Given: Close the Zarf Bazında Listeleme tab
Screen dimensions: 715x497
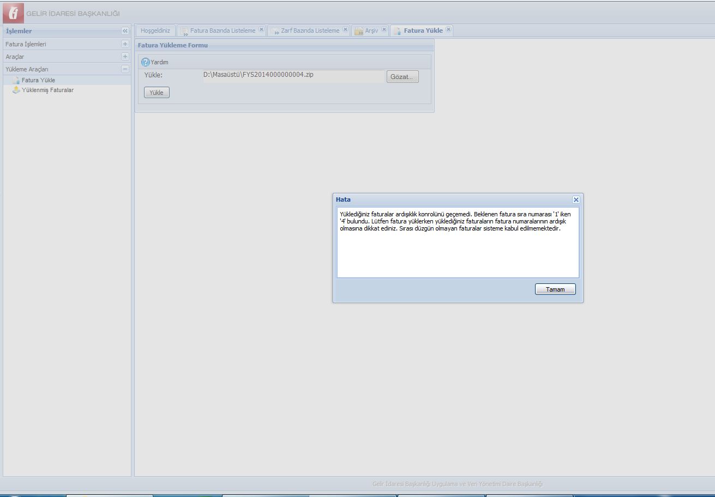Looking at the screenshot, I should coord(345,30).
